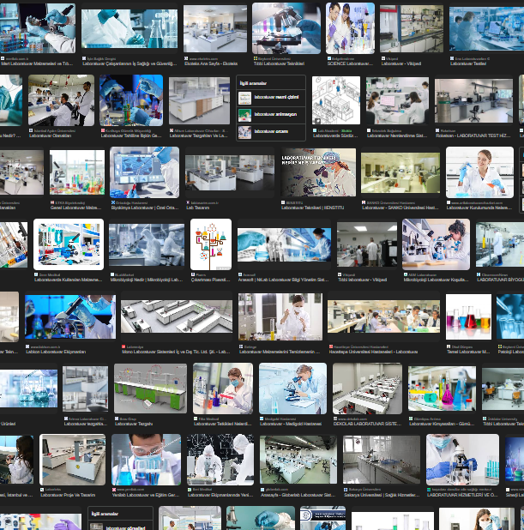Open 'Laboratuvar Olanakları' image result
Viewport: 524px width, 530px height.
click(61, 100)
